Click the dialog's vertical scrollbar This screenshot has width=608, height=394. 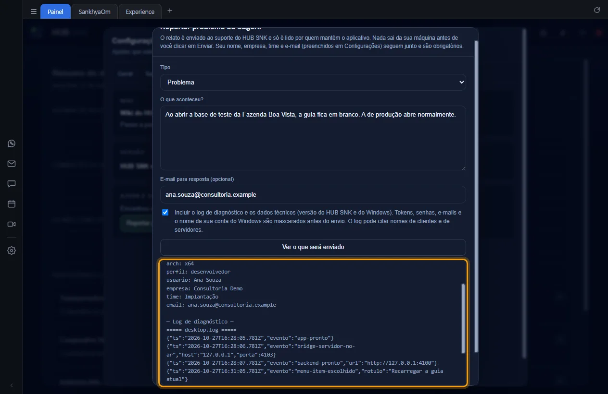tap(476, 196)
